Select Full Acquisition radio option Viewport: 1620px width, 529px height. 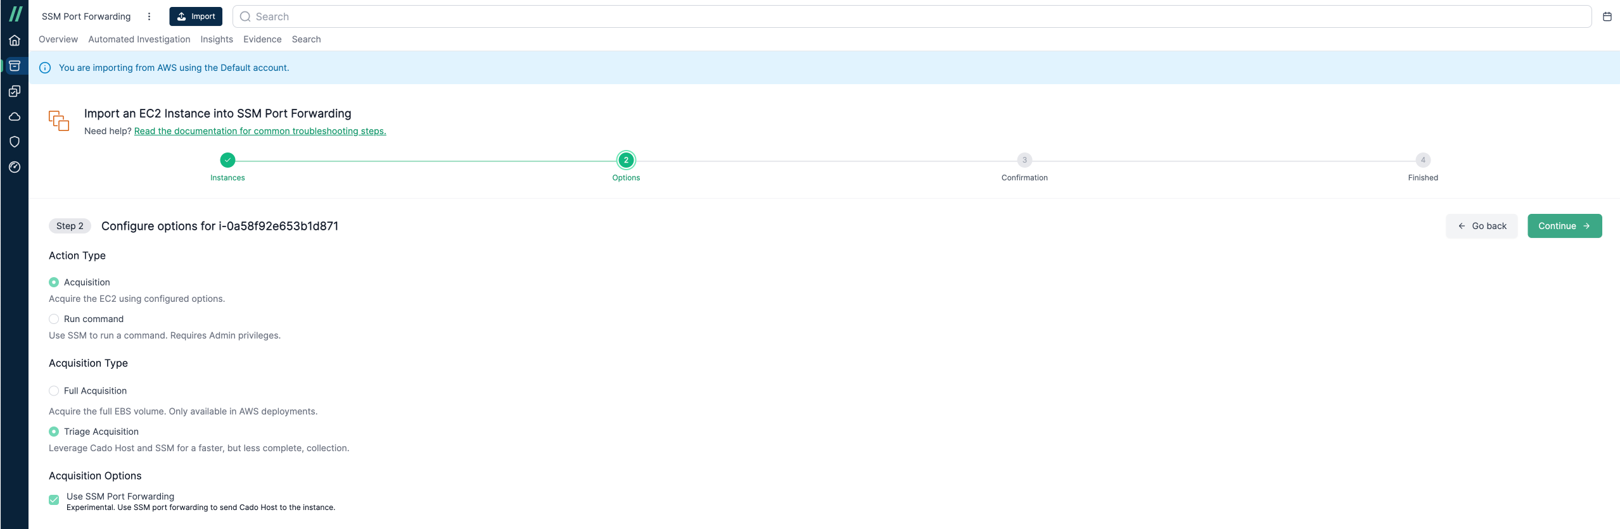coord(54,391)
